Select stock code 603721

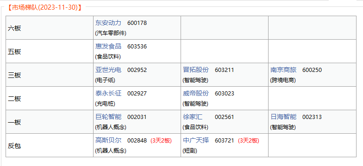224,141
